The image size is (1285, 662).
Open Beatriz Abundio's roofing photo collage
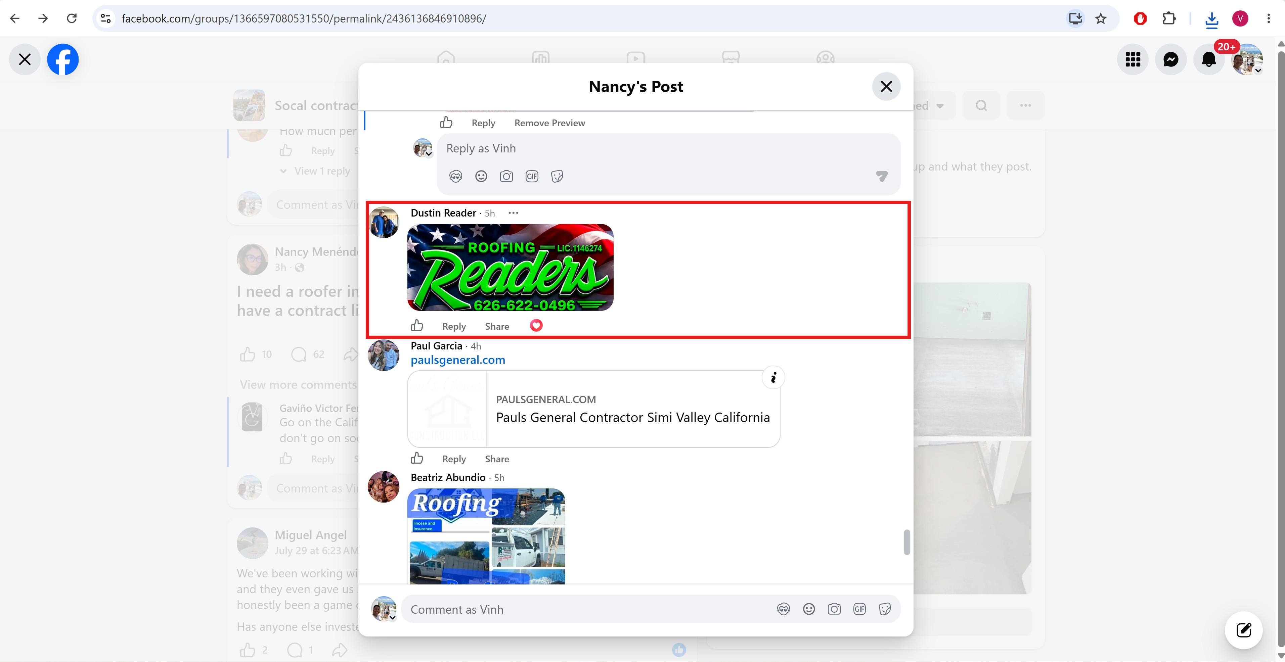click(486, 536)
